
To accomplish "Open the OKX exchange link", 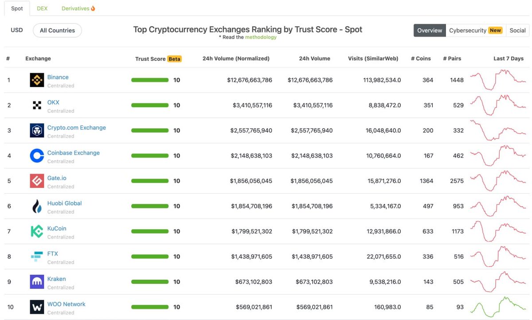I will point(53,102).
